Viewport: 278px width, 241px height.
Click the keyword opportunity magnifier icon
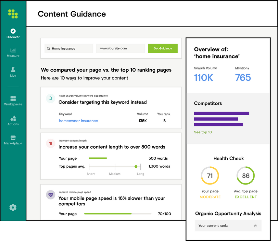point(51,98)
